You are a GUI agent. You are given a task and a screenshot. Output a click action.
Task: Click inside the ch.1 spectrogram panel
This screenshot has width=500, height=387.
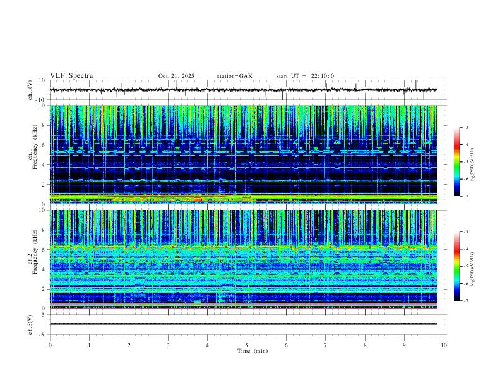tap(243, 154)
